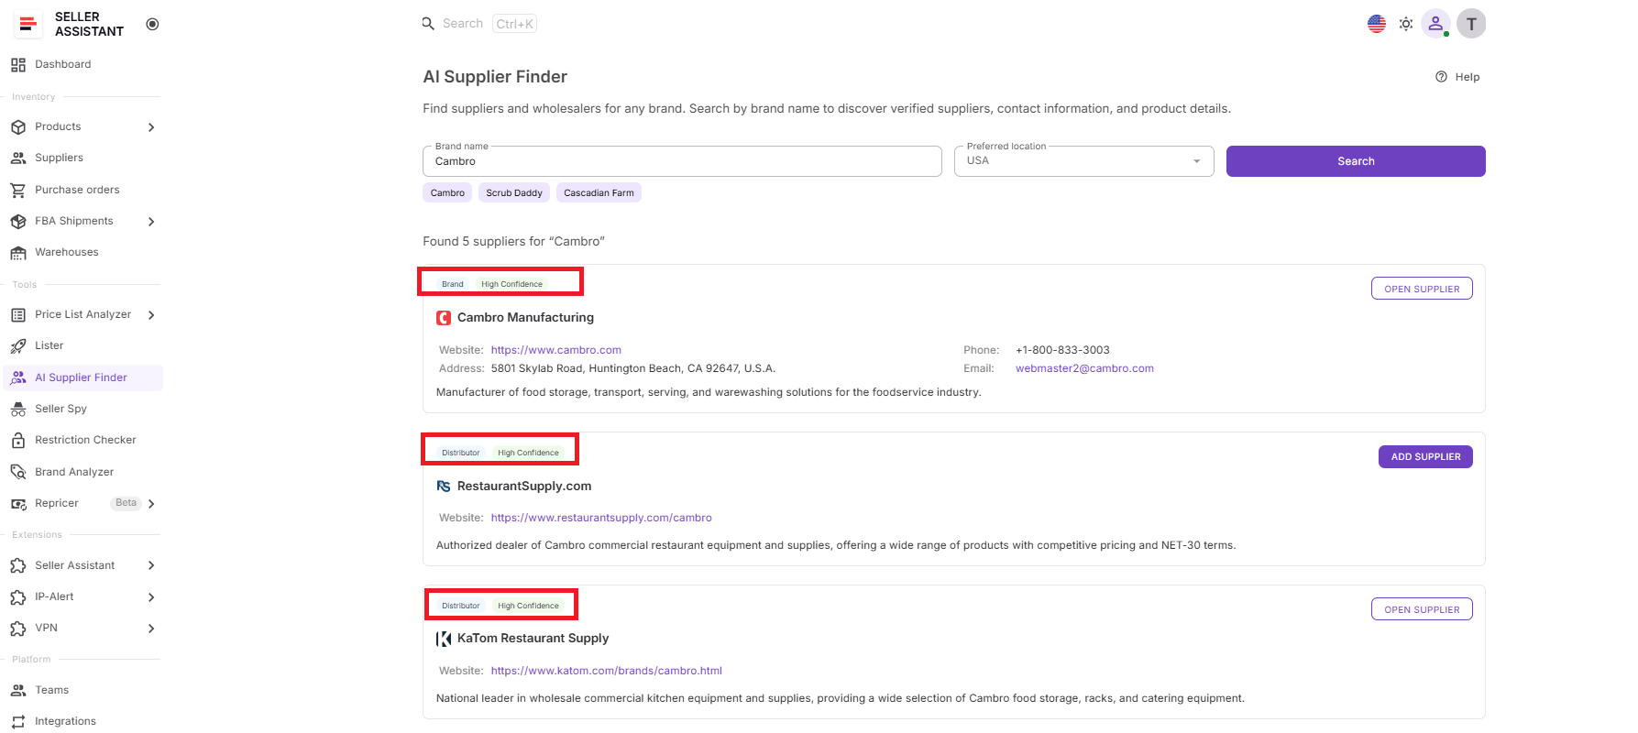Expand the Products submenu chevron

151,127
